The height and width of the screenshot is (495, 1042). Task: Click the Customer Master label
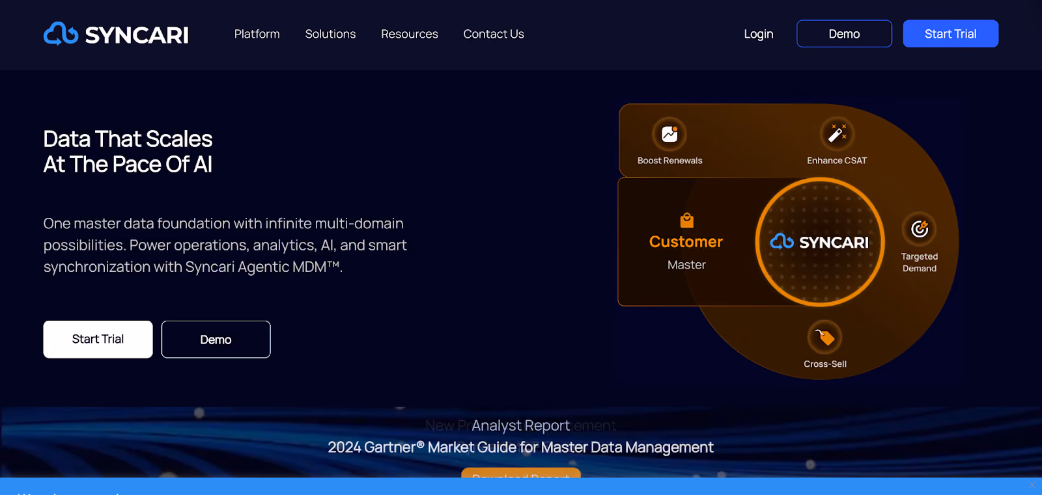pos(686,252)
